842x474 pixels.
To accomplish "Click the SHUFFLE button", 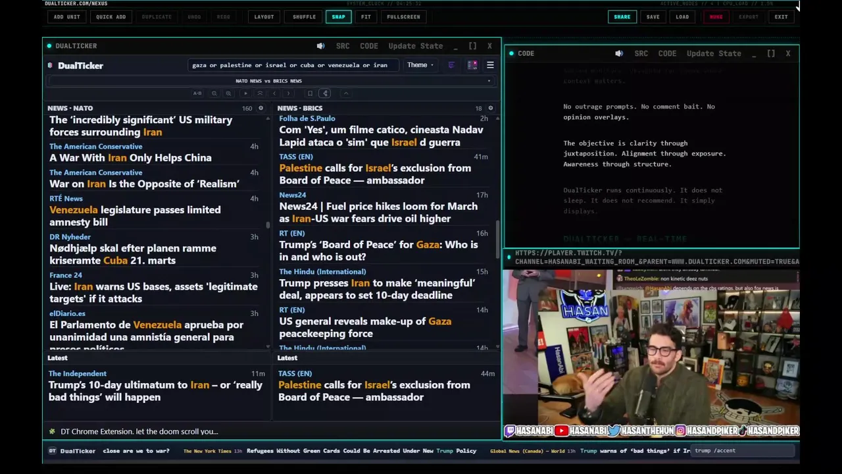I will (x=304, y=16).
